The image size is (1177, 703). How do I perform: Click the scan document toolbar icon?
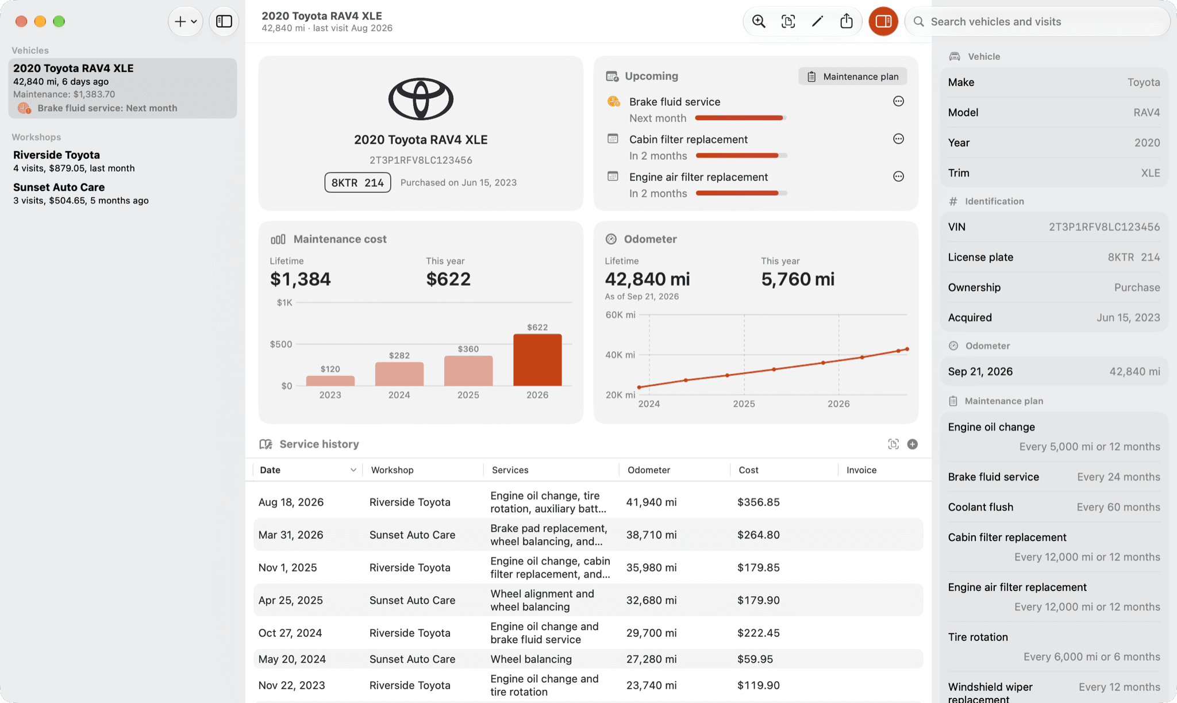pyautogui.click(x=788, y=21)
